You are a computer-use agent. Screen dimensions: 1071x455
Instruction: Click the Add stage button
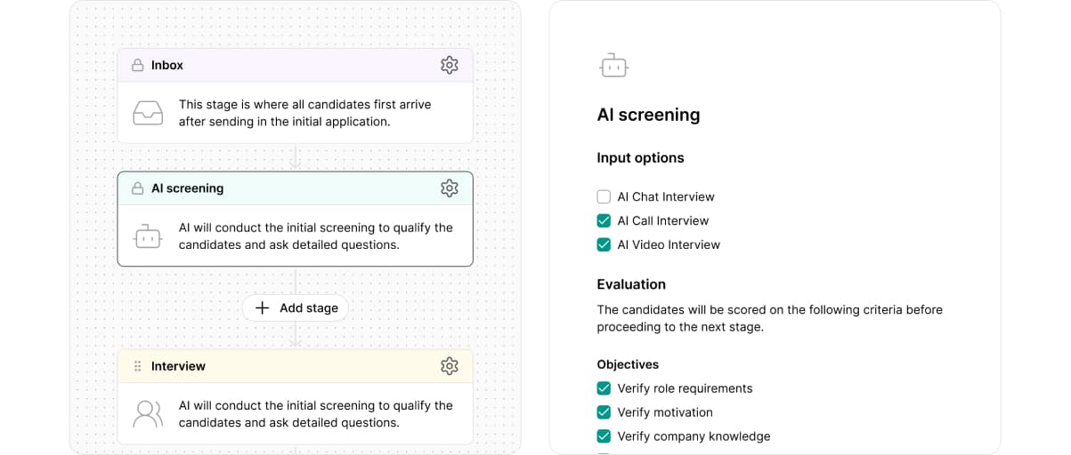tap(296, 307)
